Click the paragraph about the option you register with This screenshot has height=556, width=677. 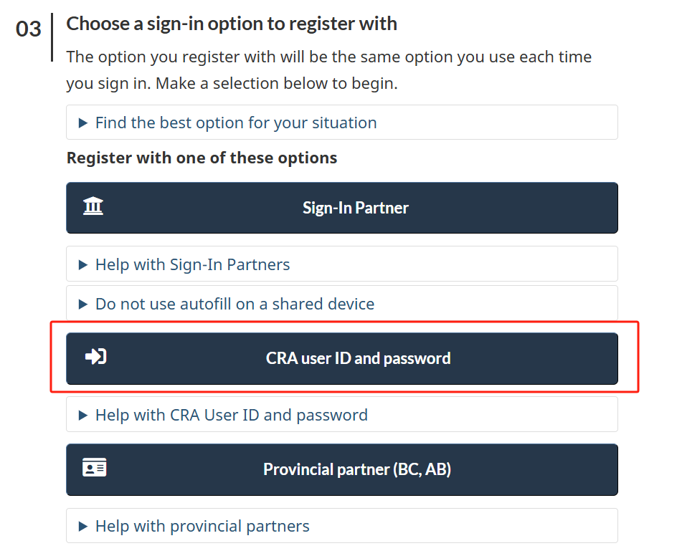pyautogui.click(x=329, y=70)
